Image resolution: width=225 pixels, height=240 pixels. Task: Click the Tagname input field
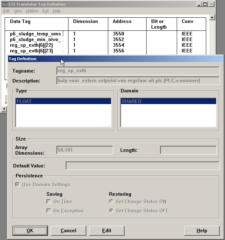137,70
